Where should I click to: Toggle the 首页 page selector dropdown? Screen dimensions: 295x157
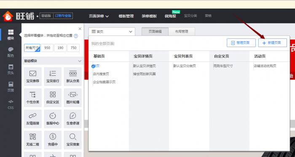[x=112, y=32]
